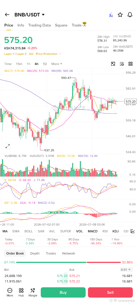Open the price alert bell icon
The image size is (137, 305).
(x=130, y=15)
